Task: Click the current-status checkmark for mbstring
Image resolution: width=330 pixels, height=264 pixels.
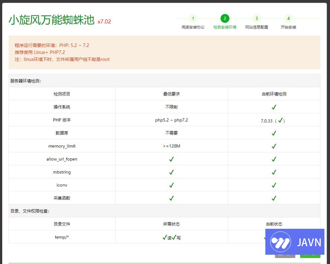Action: [x=274, y=172]
